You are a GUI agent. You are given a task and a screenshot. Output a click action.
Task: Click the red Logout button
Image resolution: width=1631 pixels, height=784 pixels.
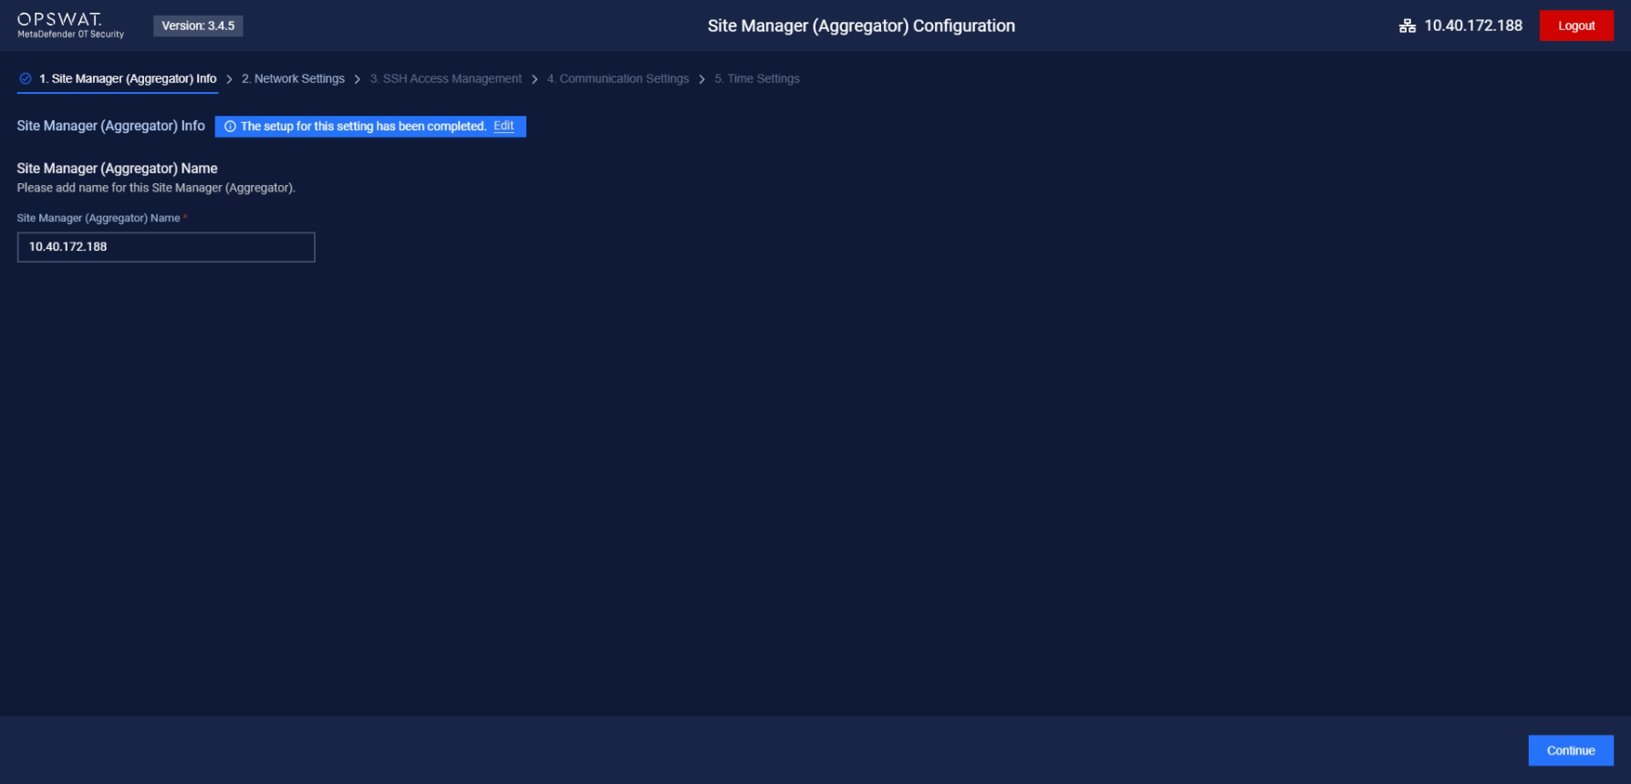[x=1576, y=26]
